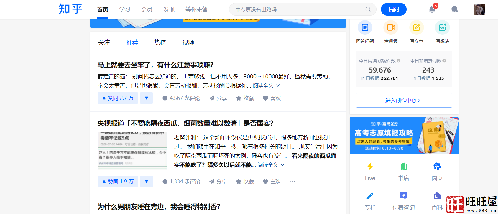Image resolution: width=498 pixels, height=214 pixels.
Task: Downvote the prison question answer
Action: pyautogui.click(x=147, y=98)
